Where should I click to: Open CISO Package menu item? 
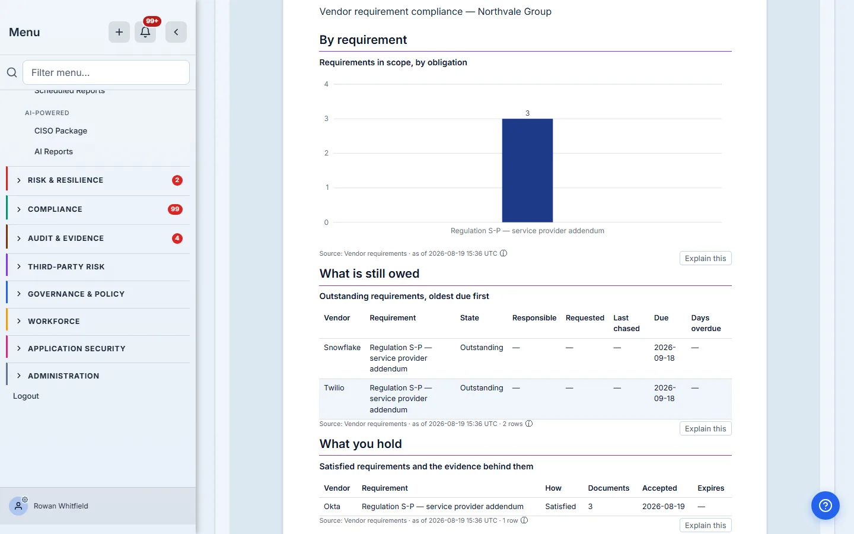60,131
